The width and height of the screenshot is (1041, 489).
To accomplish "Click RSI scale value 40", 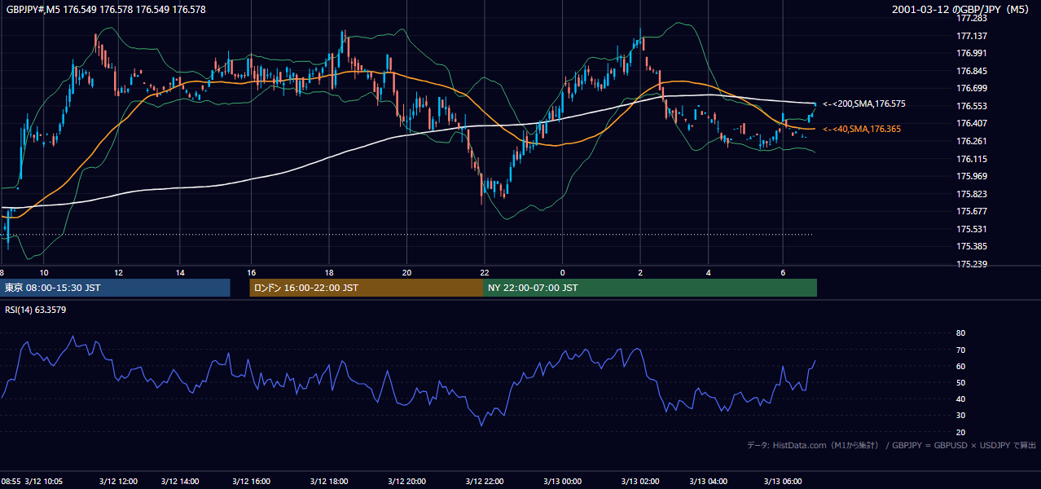I will tap(960, 399).
